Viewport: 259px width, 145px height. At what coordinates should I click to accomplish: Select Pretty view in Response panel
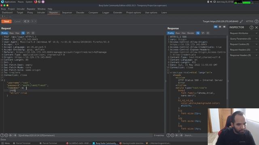[171, 33]
